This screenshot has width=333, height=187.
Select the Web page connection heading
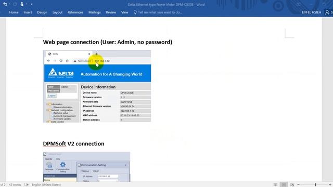[x=108, y=42]
